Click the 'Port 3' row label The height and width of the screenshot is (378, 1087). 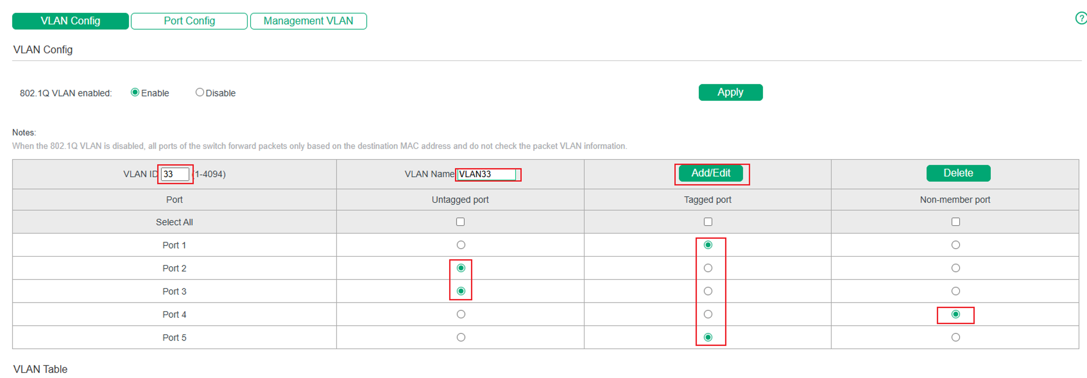(174, 292)
